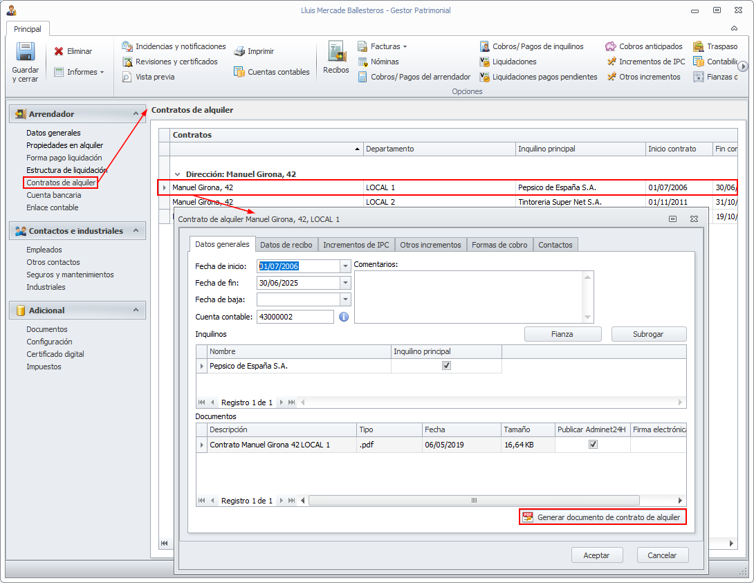This screenshot has height=583, width=754.
Task: Open the Fecha de inicio dropdown
Action: point(345,266)
